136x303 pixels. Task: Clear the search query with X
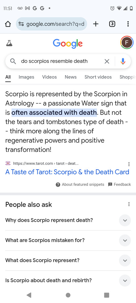[107, 62]
